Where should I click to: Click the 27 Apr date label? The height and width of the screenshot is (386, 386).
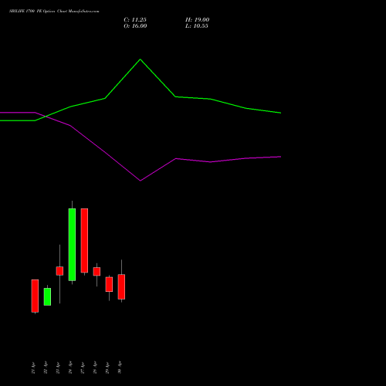(x=83, y=367)
